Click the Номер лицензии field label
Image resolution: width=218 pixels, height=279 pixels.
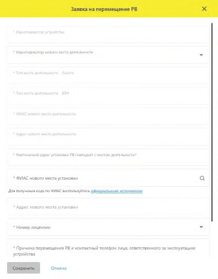33,227
